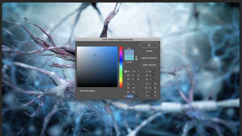Click the L field showing 63
Viewport: 242px width, 136px height.
coord(152,71)
